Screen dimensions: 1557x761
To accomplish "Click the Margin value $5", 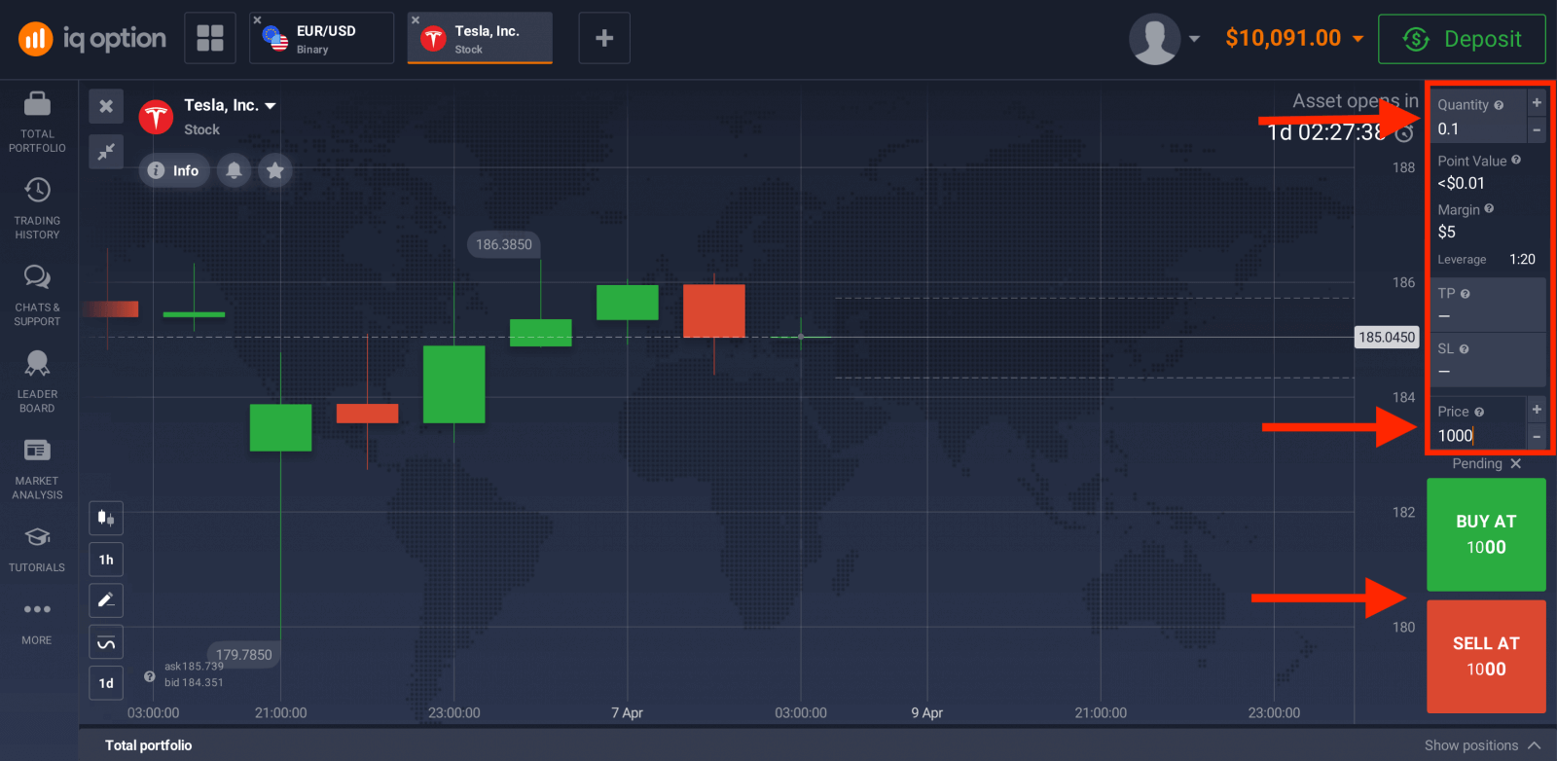I will tap(1447, 232).
